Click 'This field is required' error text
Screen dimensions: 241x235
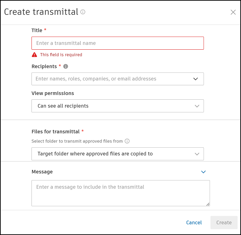click(61, 55)
